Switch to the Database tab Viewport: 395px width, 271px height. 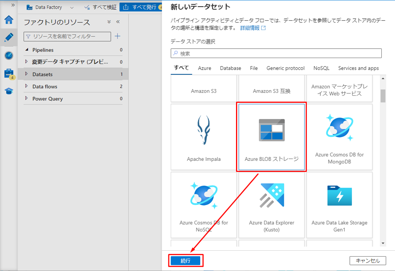tap(231, 68)
